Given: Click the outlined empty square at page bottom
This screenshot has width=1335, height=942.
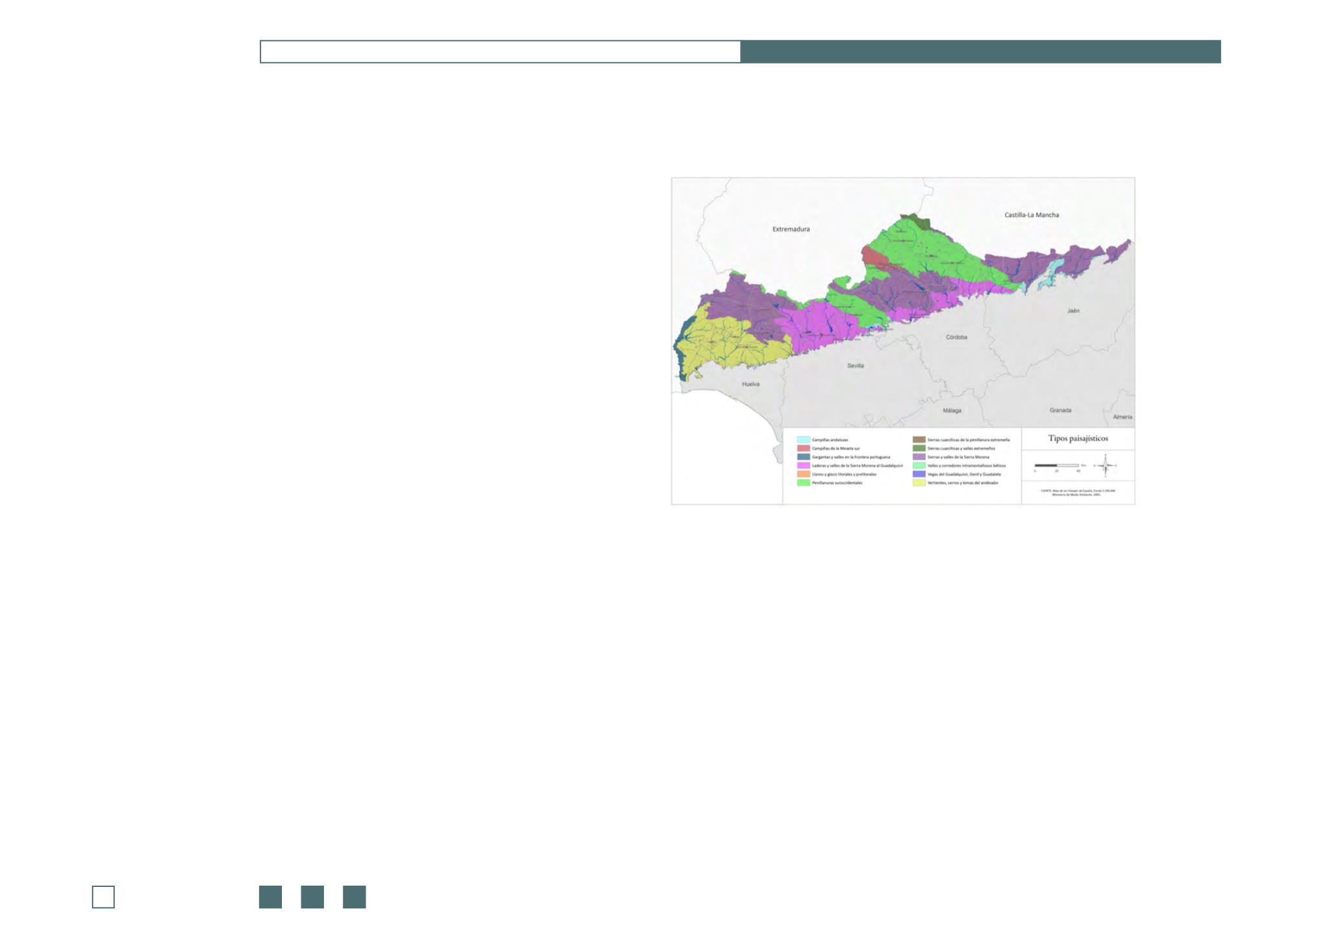Looking at the screenshot, I should pyautogui.click(x=104, y=897).
